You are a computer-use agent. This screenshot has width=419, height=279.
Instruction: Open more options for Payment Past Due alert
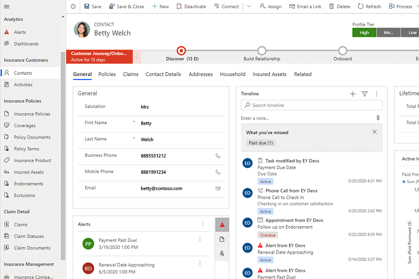click(x=200, y=238)
